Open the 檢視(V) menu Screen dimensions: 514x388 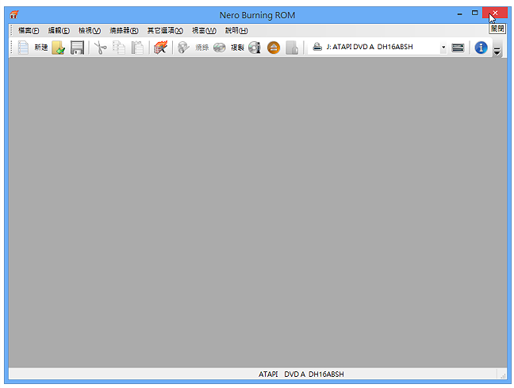90,30
